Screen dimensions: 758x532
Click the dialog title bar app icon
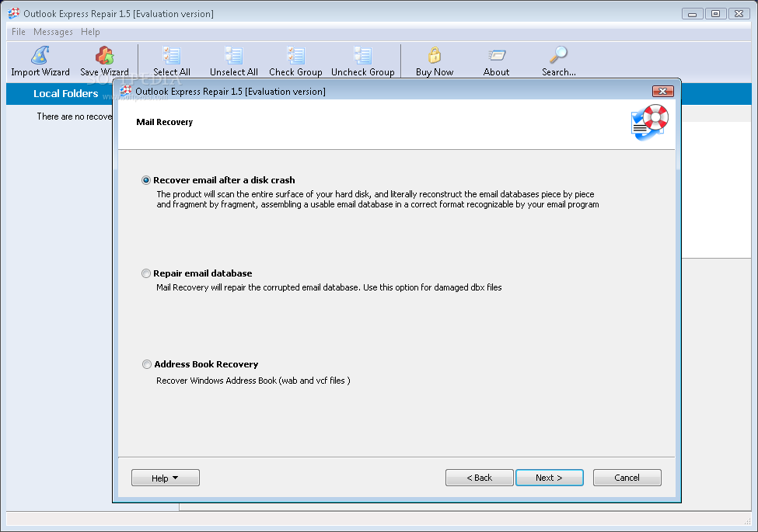[x=126, y=91]
